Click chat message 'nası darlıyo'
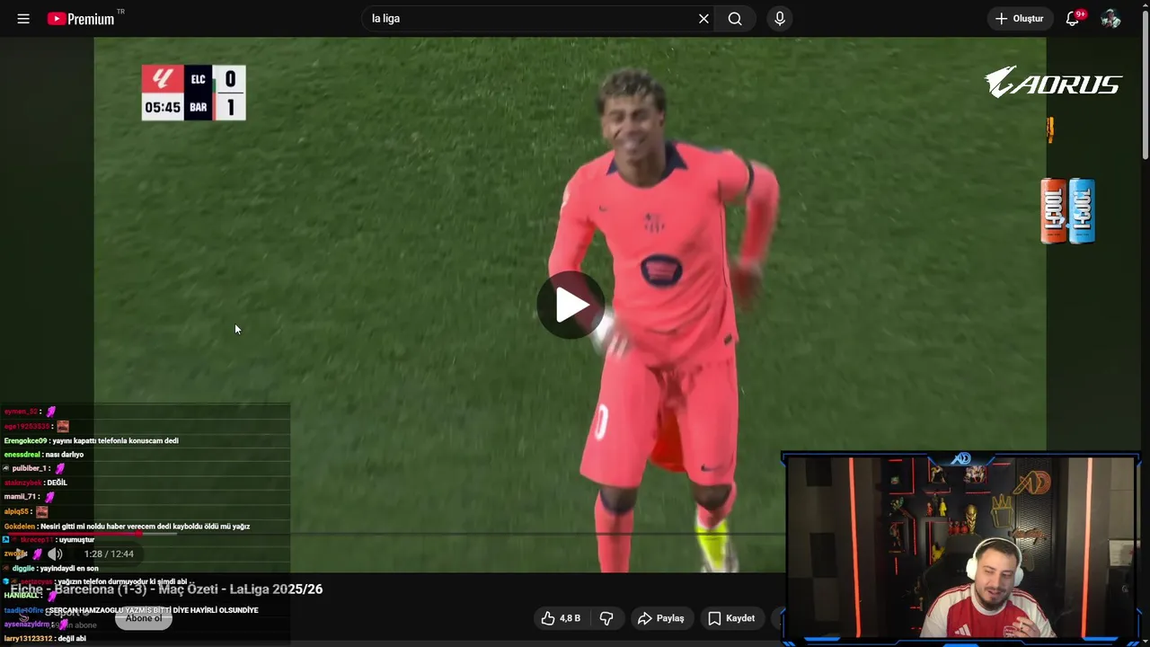 point(64,455)
